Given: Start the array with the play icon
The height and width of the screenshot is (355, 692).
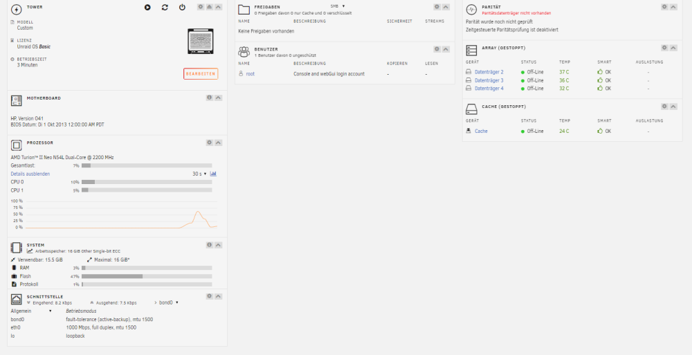Looking at the screenshot, I should [147, 8].
